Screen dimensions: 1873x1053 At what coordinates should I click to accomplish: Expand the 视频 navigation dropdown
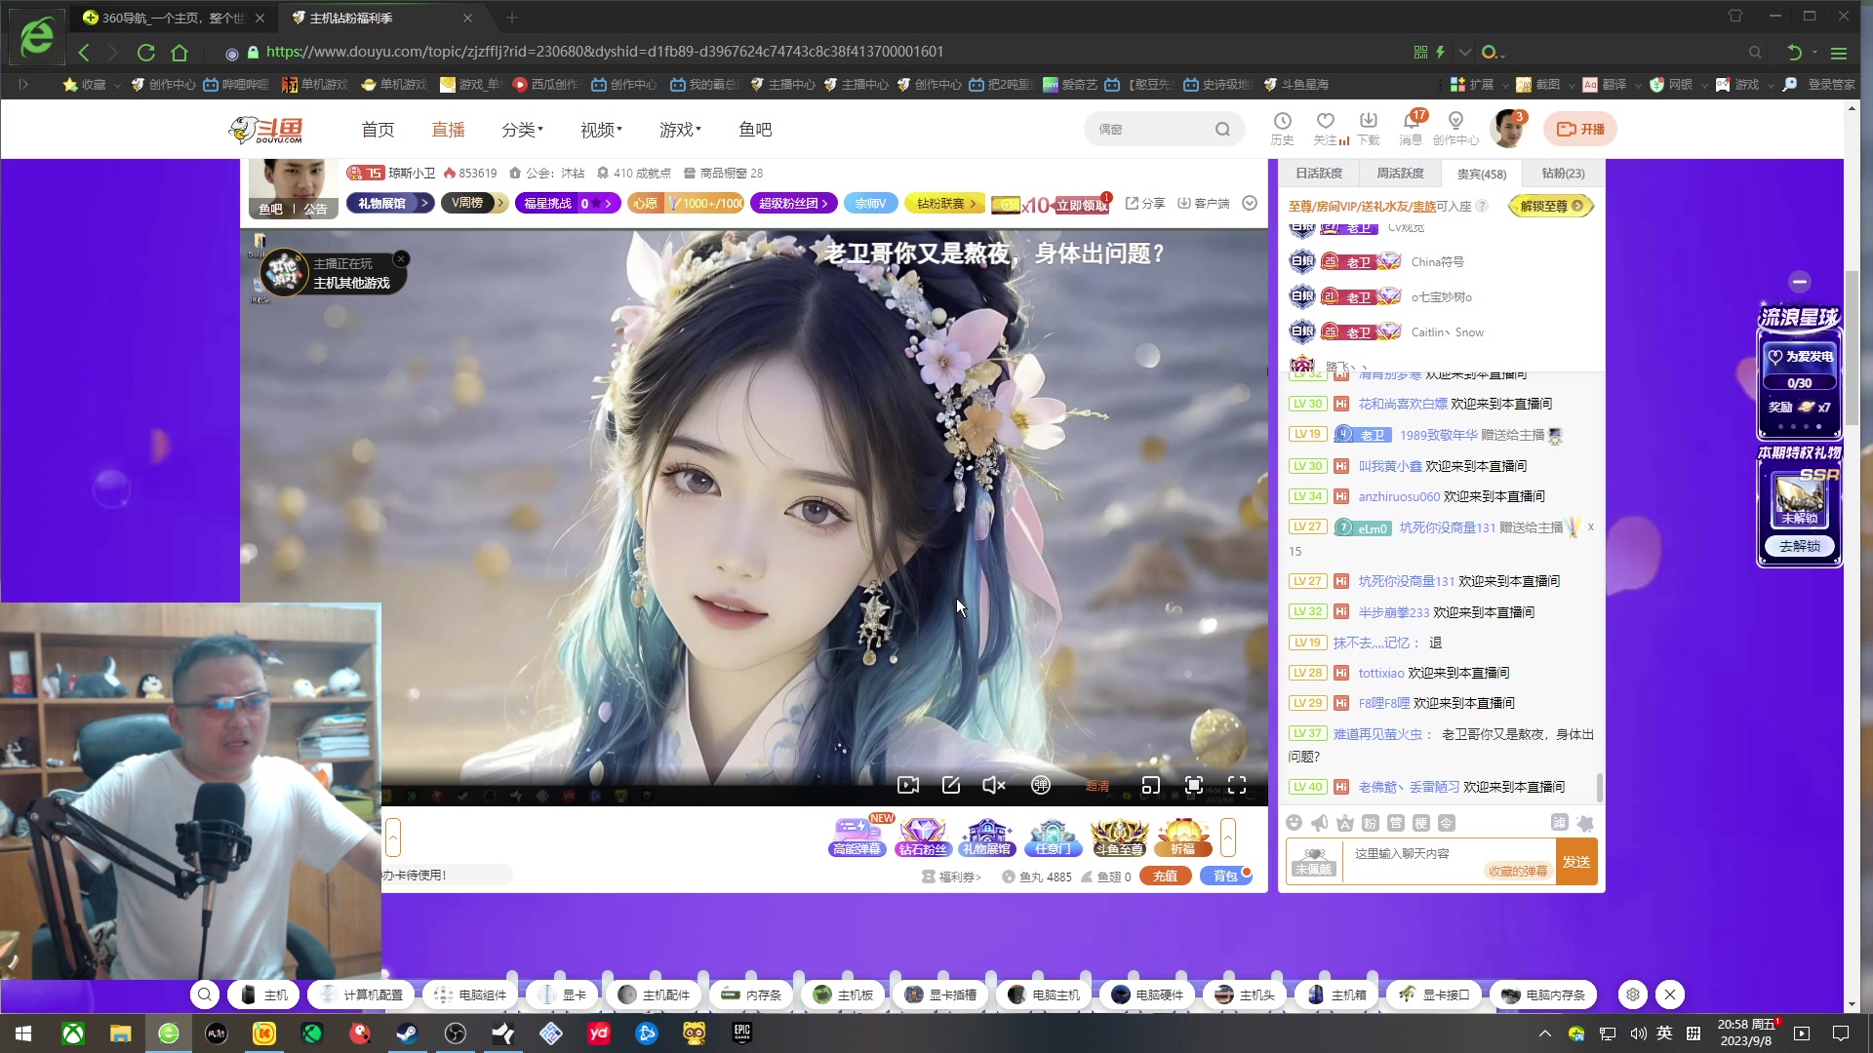point(600,130)
